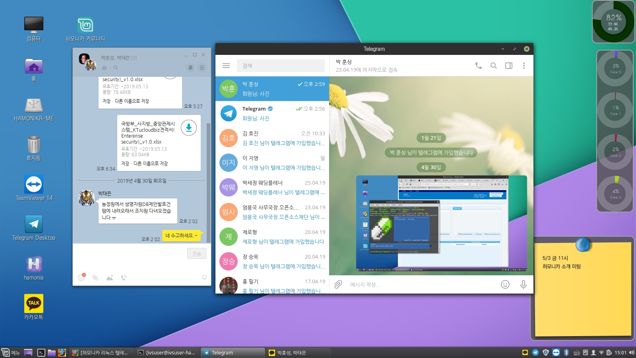The height and width of the screenshot is (358, 636).
Task: Open the three-dot chat options menu
Action: 524,66
